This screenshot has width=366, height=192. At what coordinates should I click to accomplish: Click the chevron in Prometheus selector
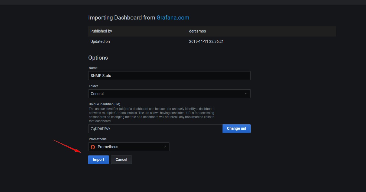click(165, 147)
